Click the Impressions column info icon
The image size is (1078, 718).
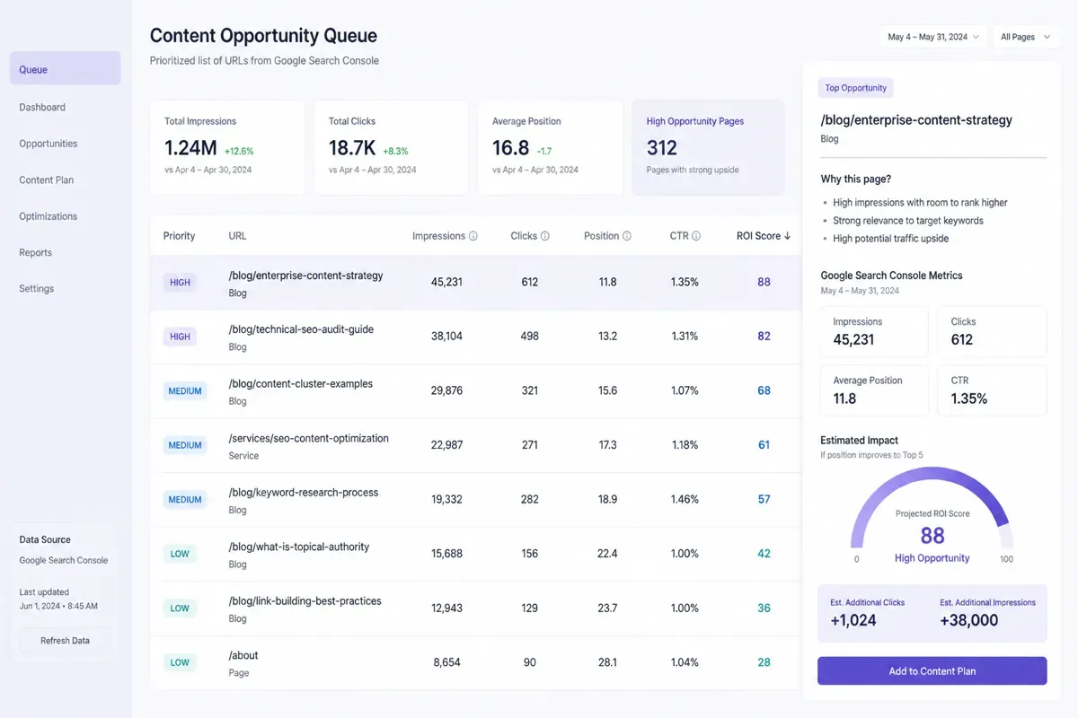click(x=473, y=236)
